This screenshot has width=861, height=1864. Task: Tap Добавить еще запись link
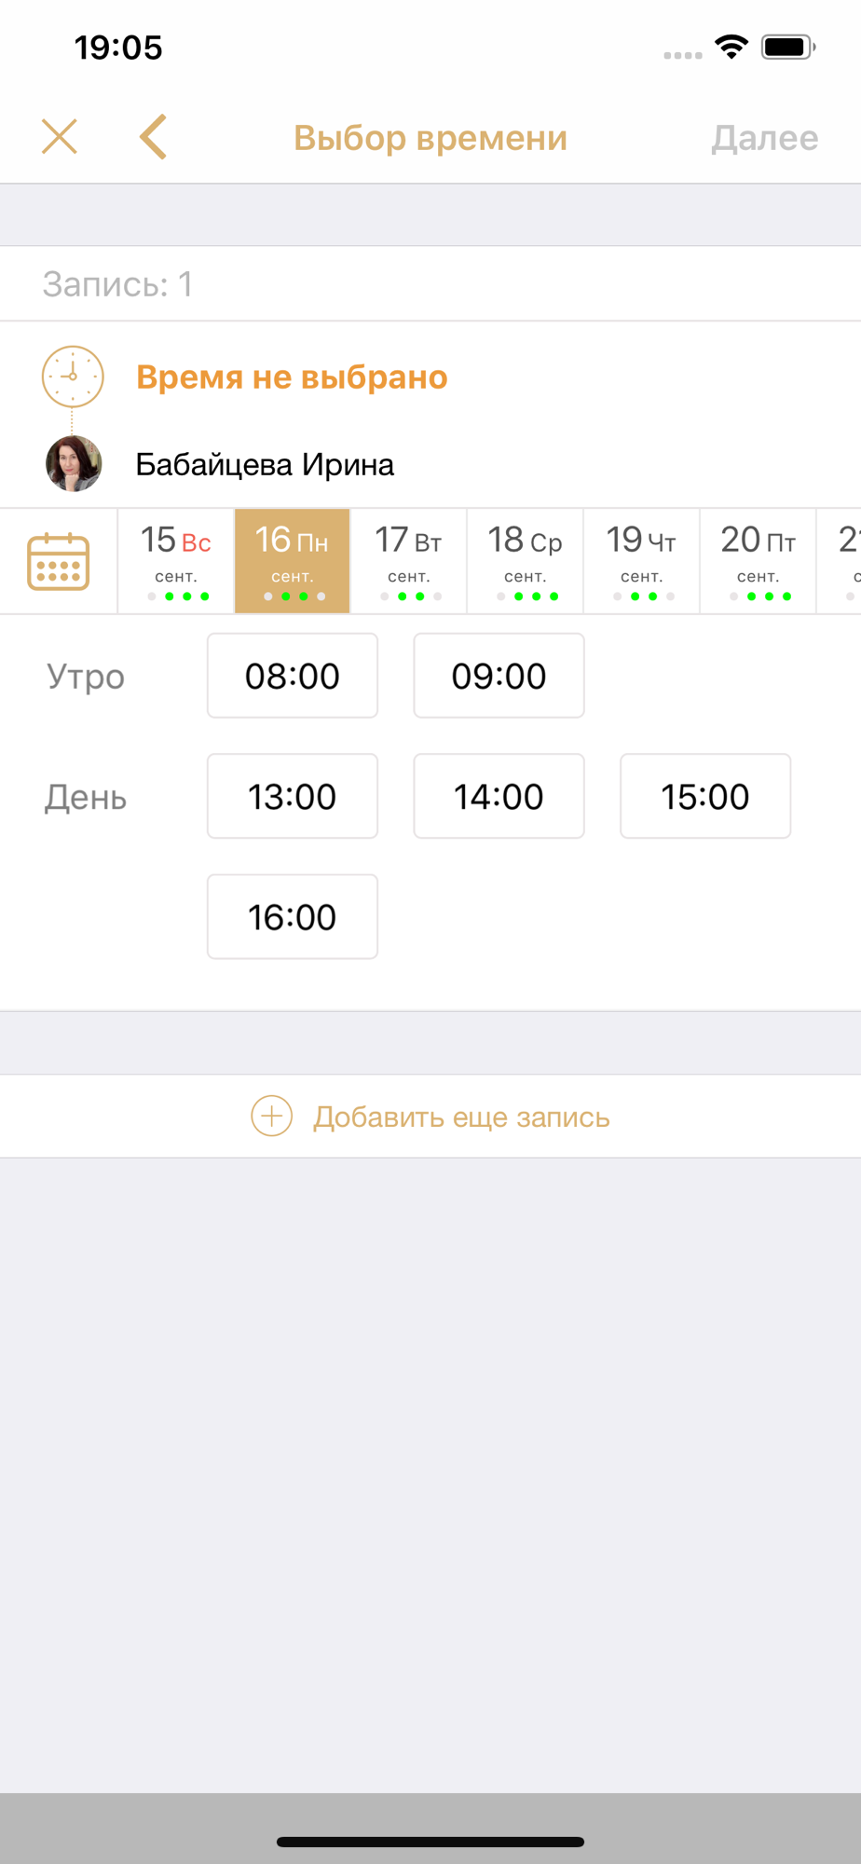pyautogui.click(x=461, y=1117)
